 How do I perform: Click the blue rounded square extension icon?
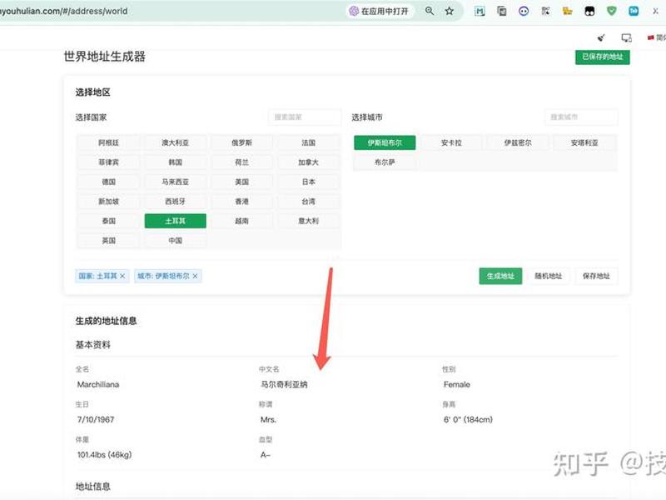click(x=634, y=11)
